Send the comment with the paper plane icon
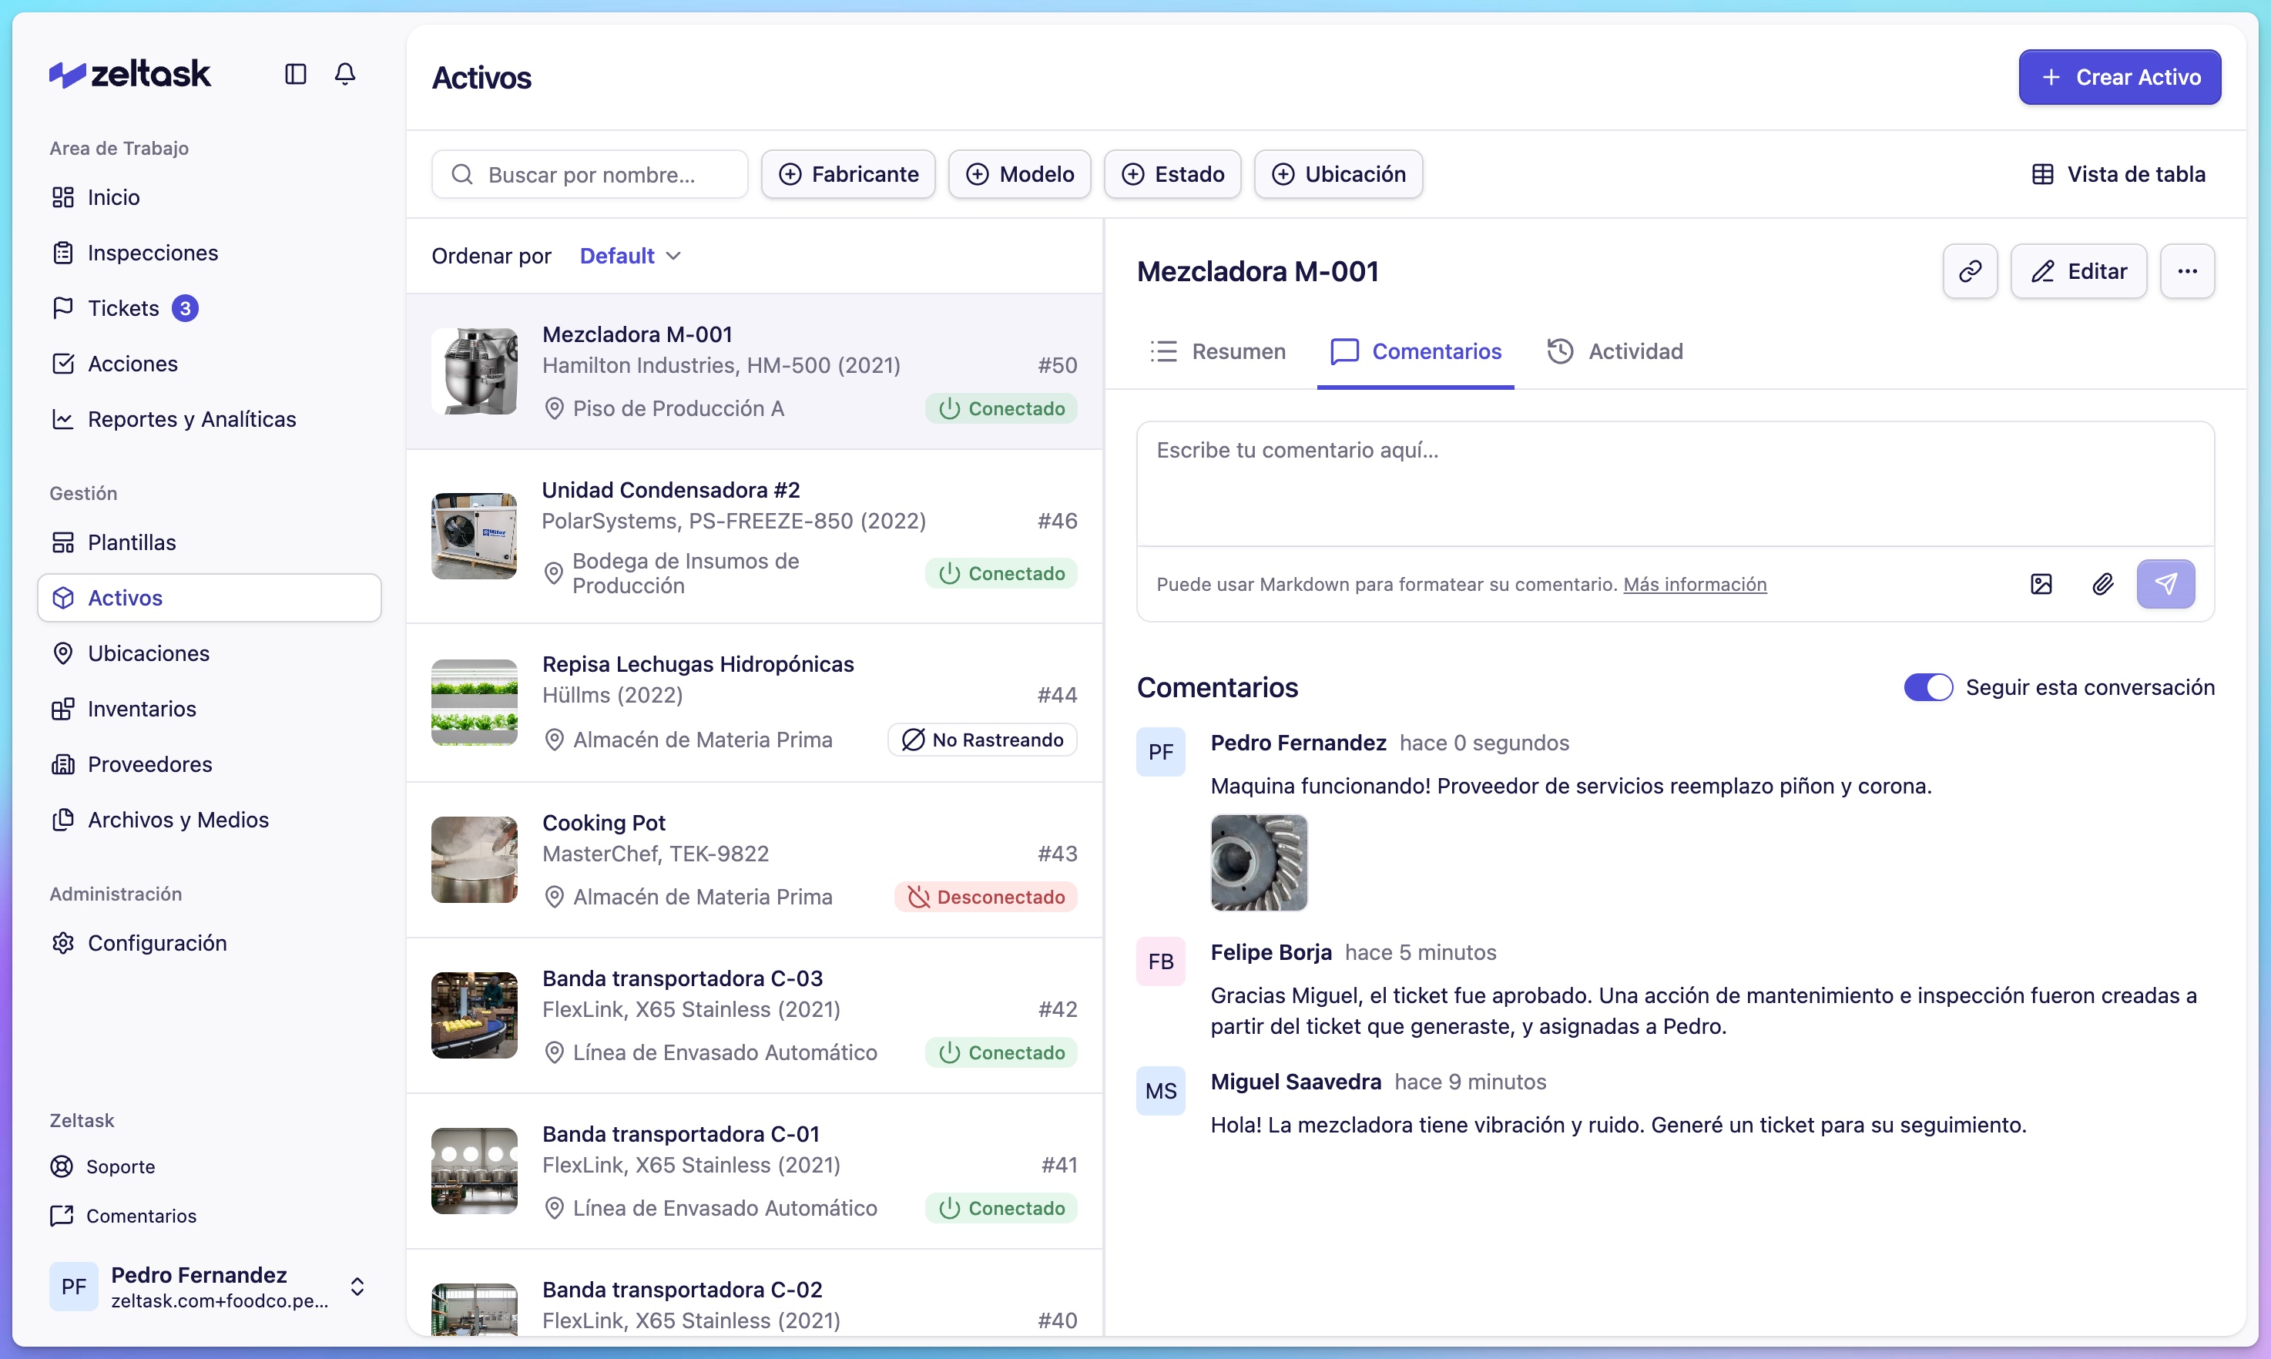This screenshot has width=2271, height=1359. click(2165, 584)
